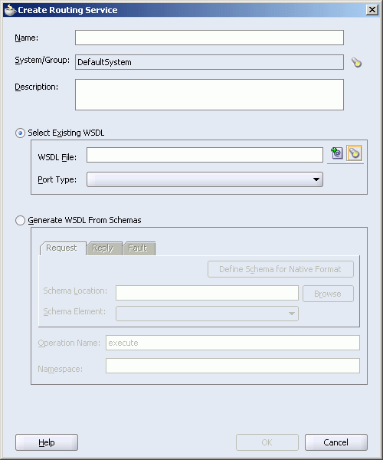Viewport: 383px width, 460px height.
Task: Switch to the Reply tab
Action: pyautogui.click(x=103, y=248)
